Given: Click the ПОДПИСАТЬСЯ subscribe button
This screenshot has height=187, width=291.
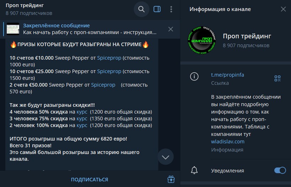Looking at the screenshot, I should point(89,180).
